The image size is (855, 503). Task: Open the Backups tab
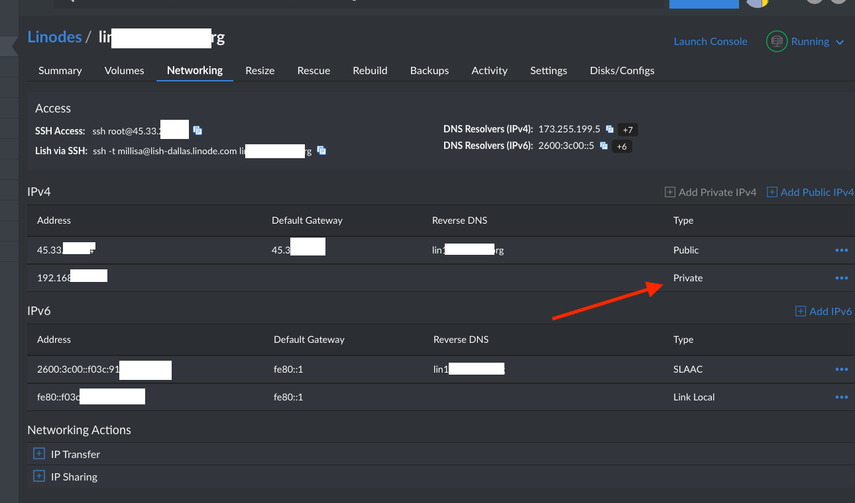[429, 70]
